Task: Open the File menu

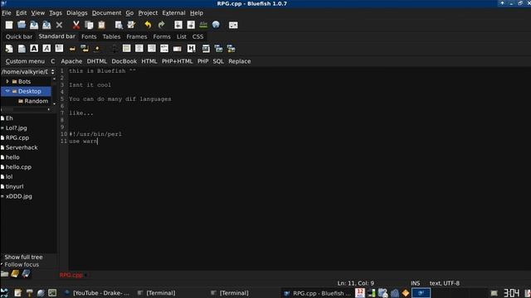Action: tap(7, 13)
